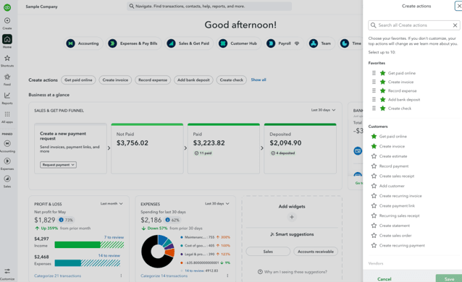Click drag handle next to Create invoice favorite
This screenshot has width=462, height=282.
[374, 82]
